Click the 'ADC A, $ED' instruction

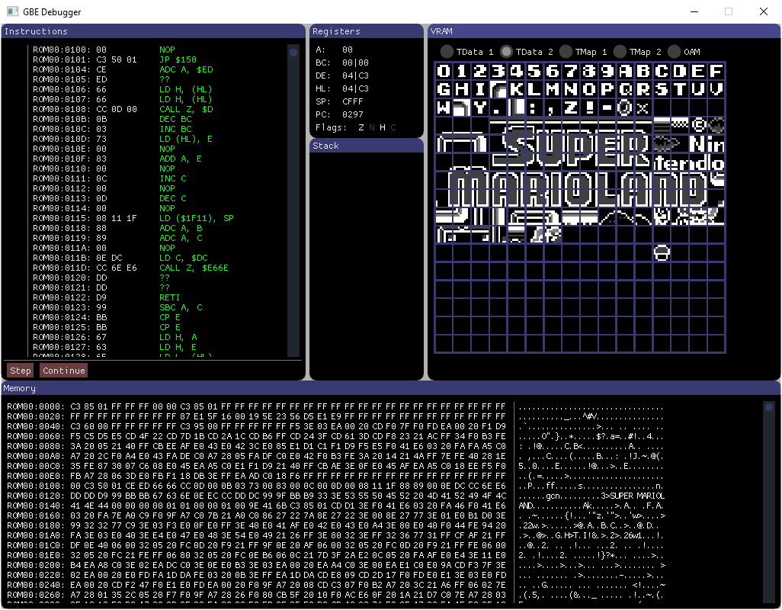pos(186,70)
